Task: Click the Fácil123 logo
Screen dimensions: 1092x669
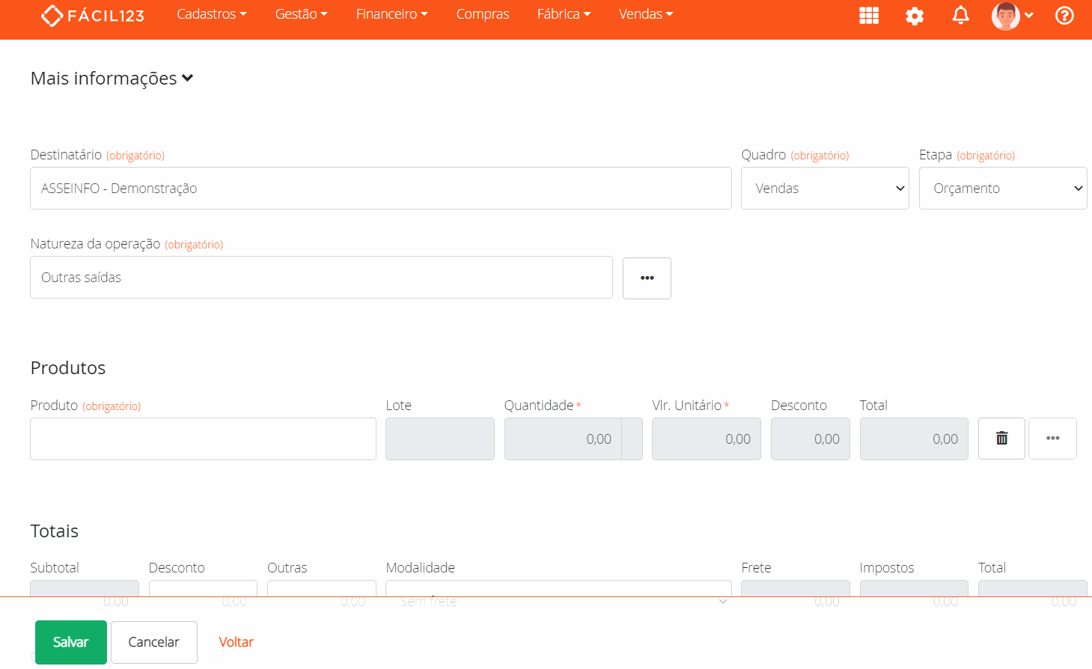Action: (93, 15)
